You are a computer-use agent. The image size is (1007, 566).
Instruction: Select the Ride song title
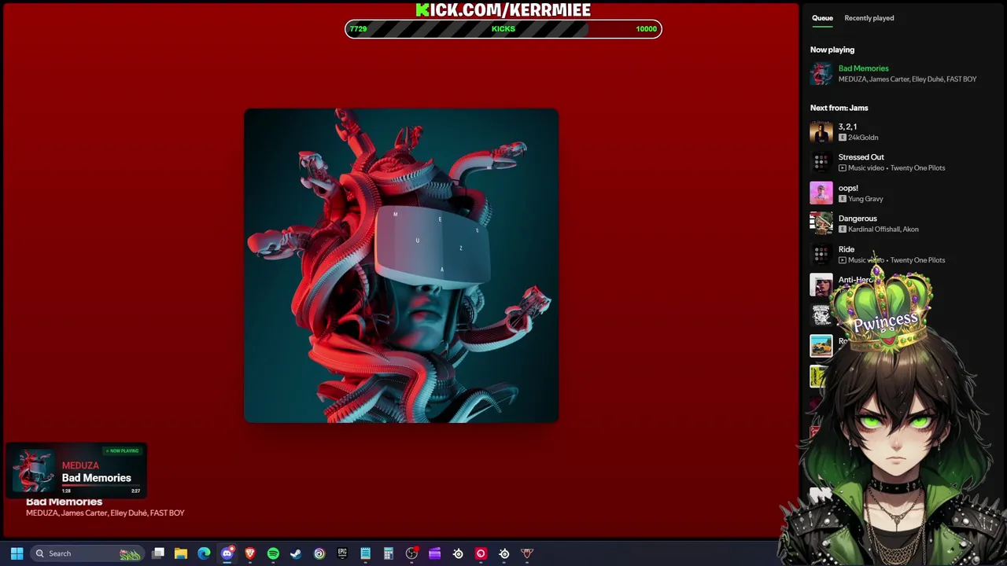pyautogui.click(x=847, y=249)
